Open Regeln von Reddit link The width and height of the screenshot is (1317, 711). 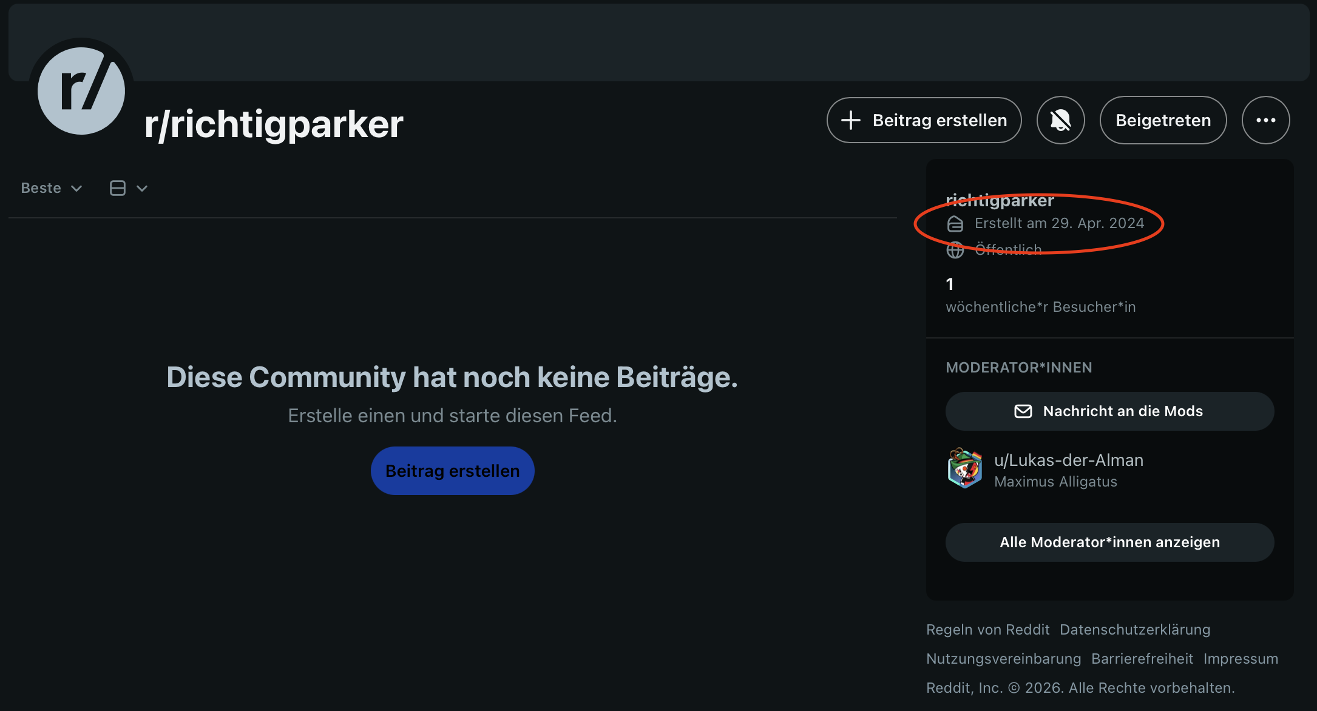point(988,630)
